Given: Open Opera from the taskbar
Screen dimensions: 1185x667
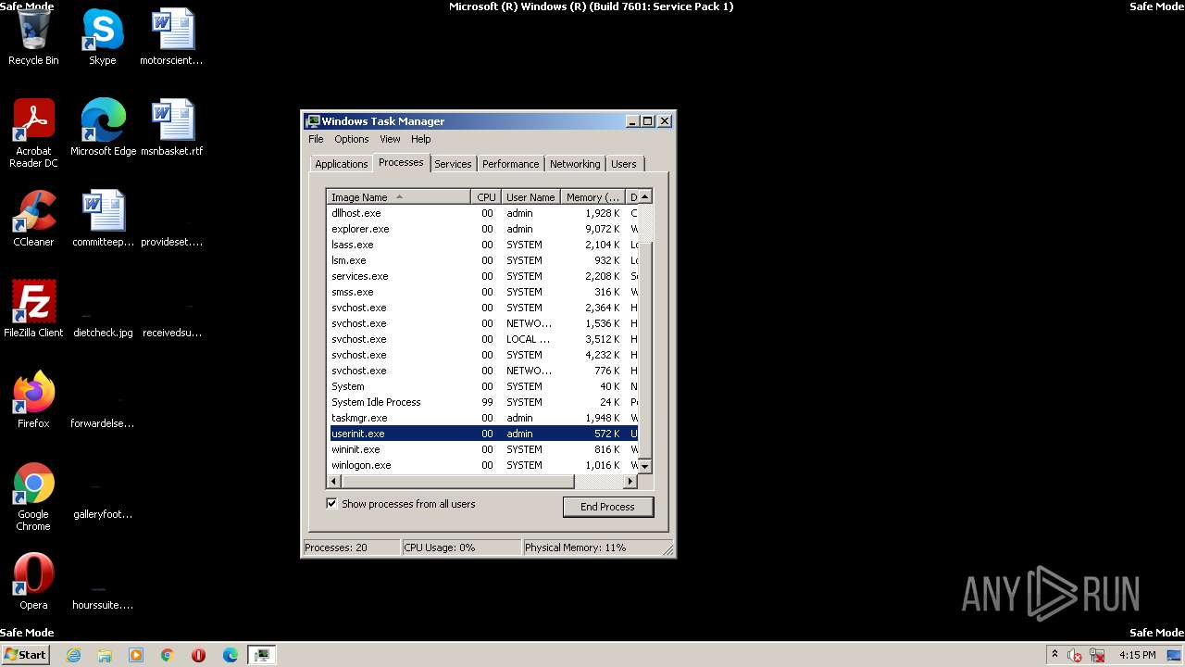Looking at the screenshot, I should coord(199,655).
